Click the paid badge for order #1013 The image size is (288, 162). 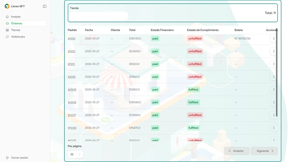(155, 39)
